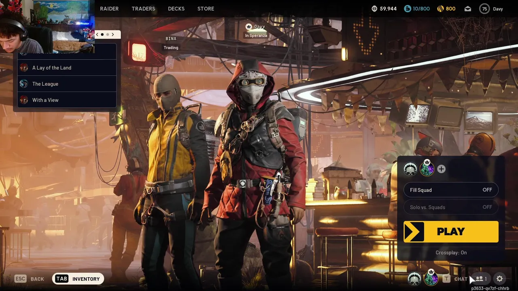Viewport: 518px width, 291px height.
Task: Click the streamer webcam overlay
Action: click(x=47, y=27)
